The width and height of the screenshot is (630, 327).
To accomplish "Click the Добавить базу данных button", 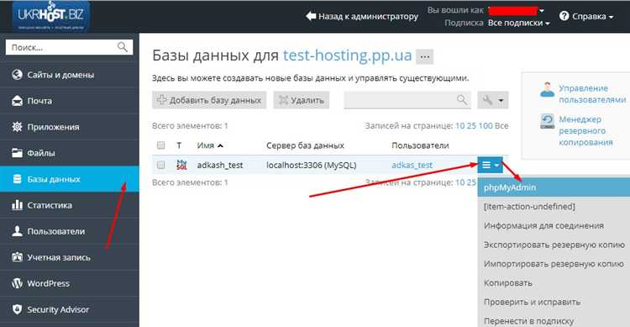I will point(209,100).
